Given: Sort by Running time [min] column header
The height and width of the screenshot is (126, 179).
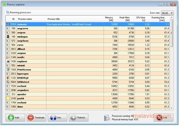Looking at the screenshot, I should tap(160, 19).
